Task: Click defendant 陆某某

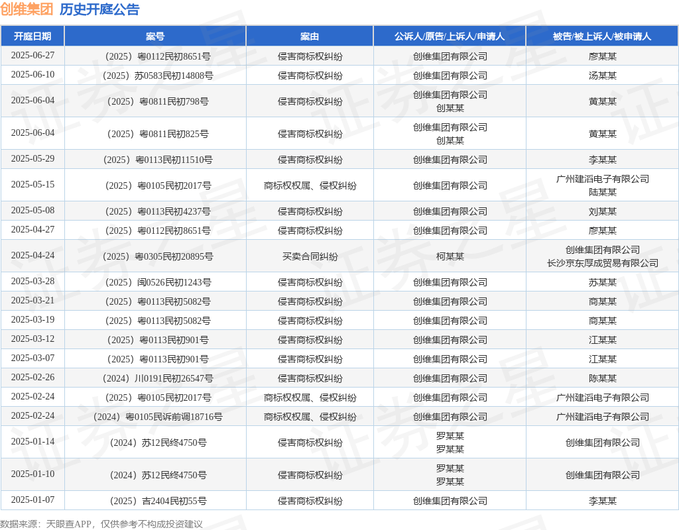Action: click(x=602, y=192)
